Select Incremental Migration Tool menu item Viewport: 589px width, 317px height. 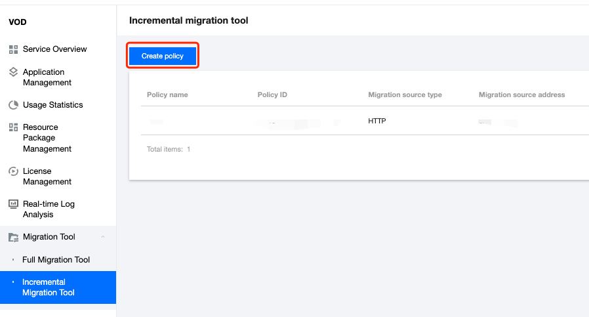[x=49, y=287]
